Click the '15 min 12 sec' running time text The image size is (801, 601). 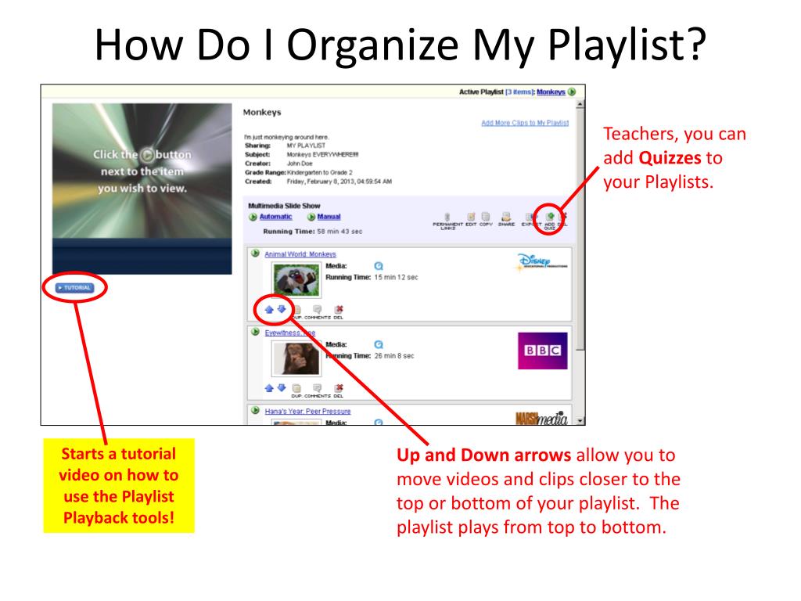click(396, 277)
